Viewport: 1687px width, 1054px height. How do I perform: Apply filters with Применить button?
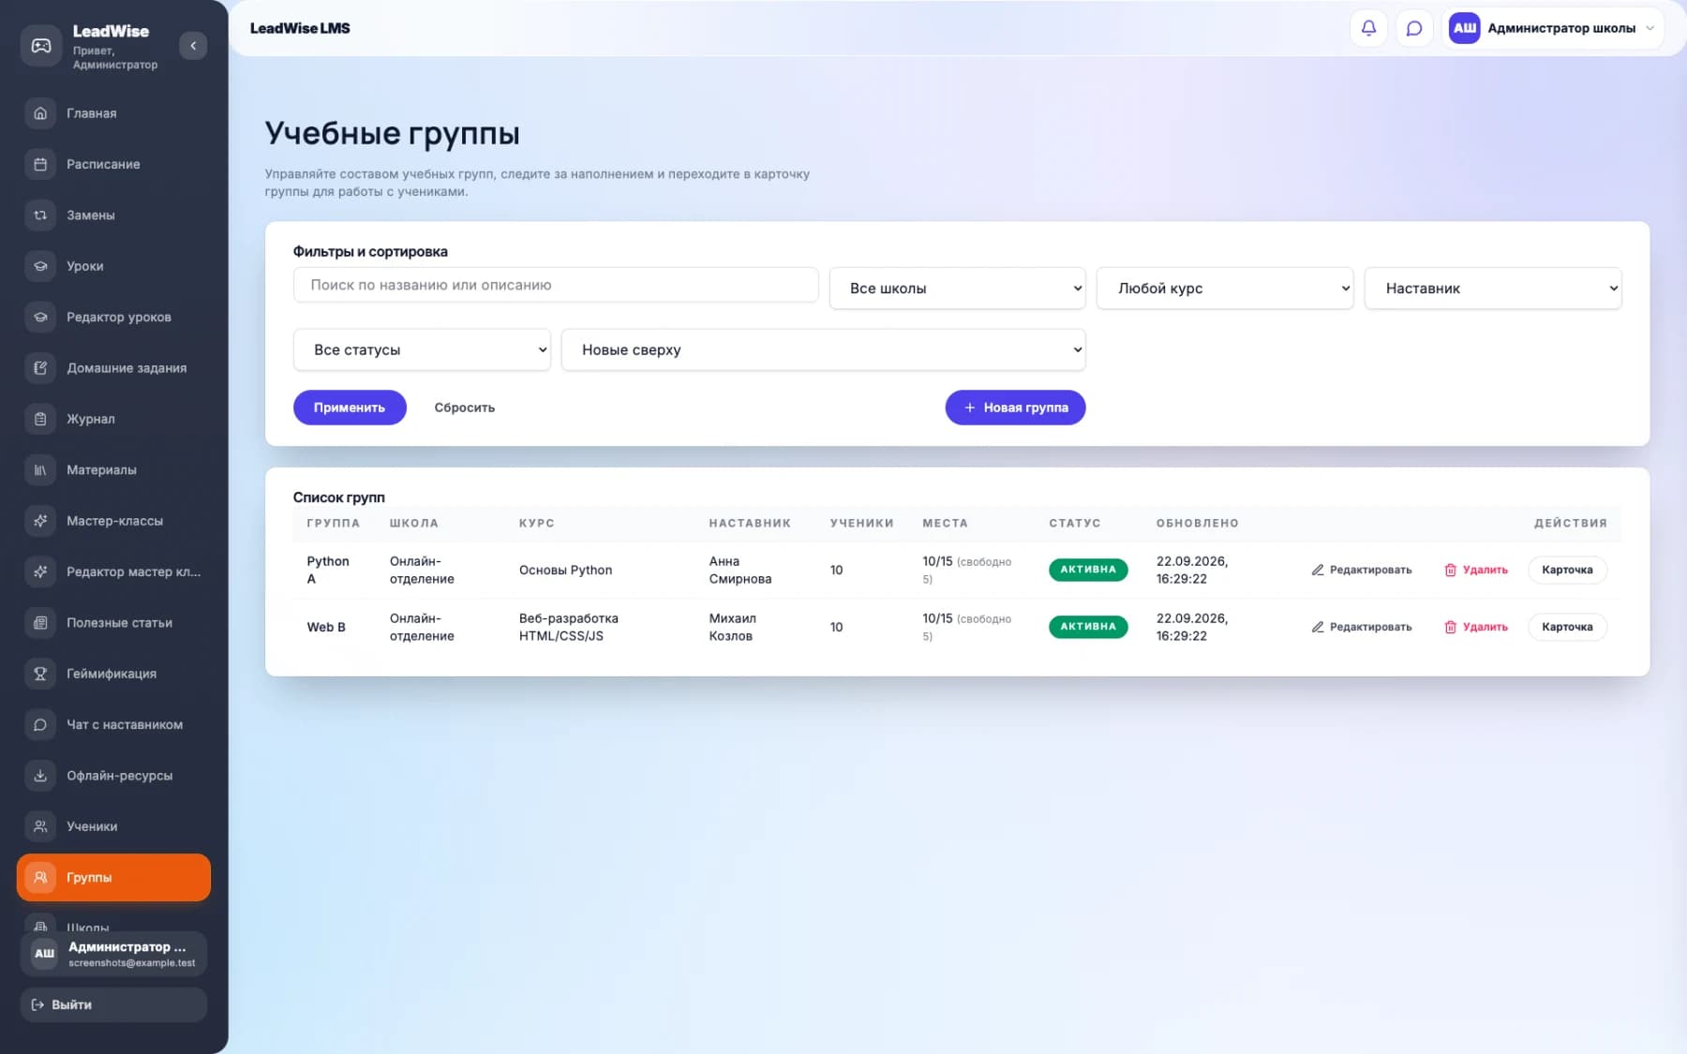point(350,408)
